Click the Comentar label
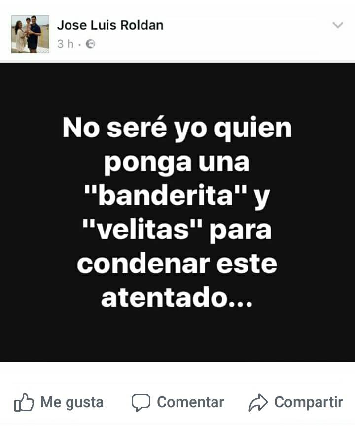This screenshot has height=429, width=355. pos(190,402)
